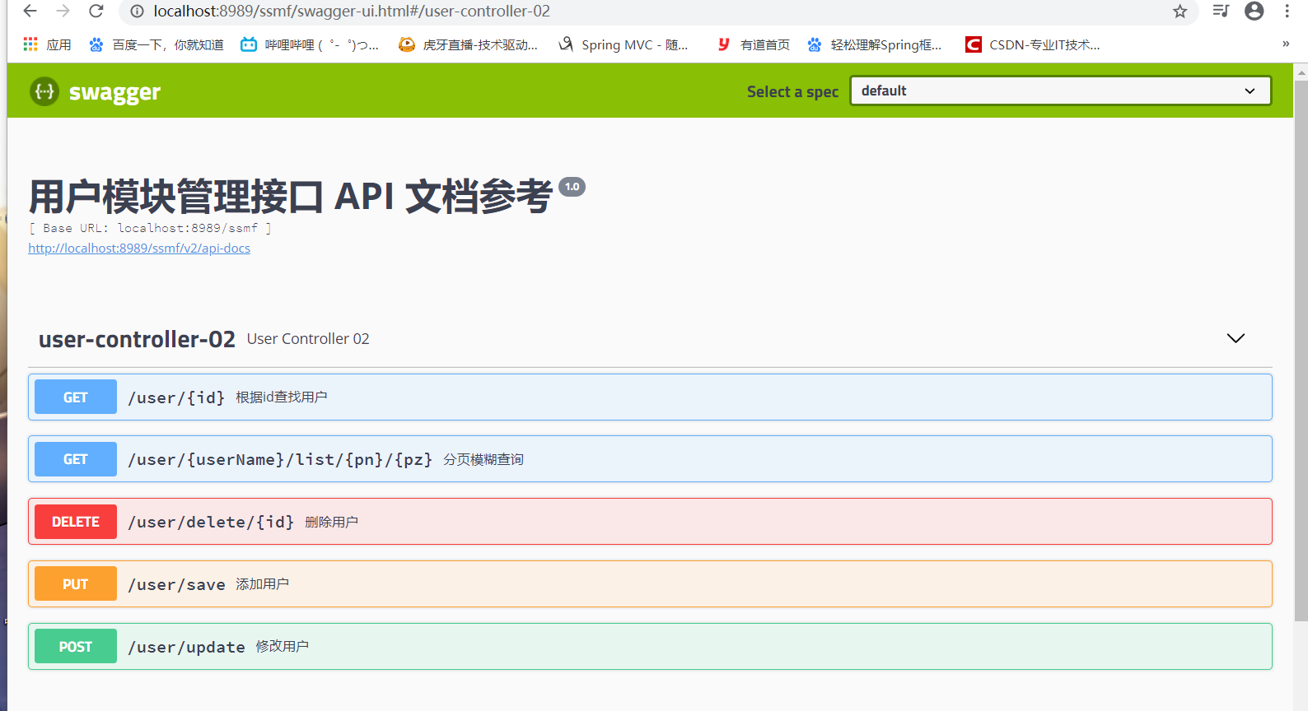Expand the DELETE /user/delete/{id} operation

pyautogui.click(x=650, y=522)
